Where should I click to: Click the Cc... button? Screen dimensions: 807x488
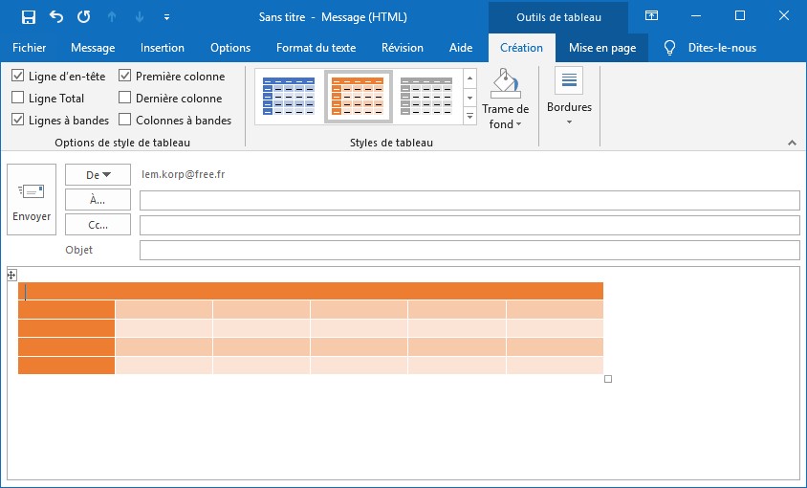click(x=98, y=225)
